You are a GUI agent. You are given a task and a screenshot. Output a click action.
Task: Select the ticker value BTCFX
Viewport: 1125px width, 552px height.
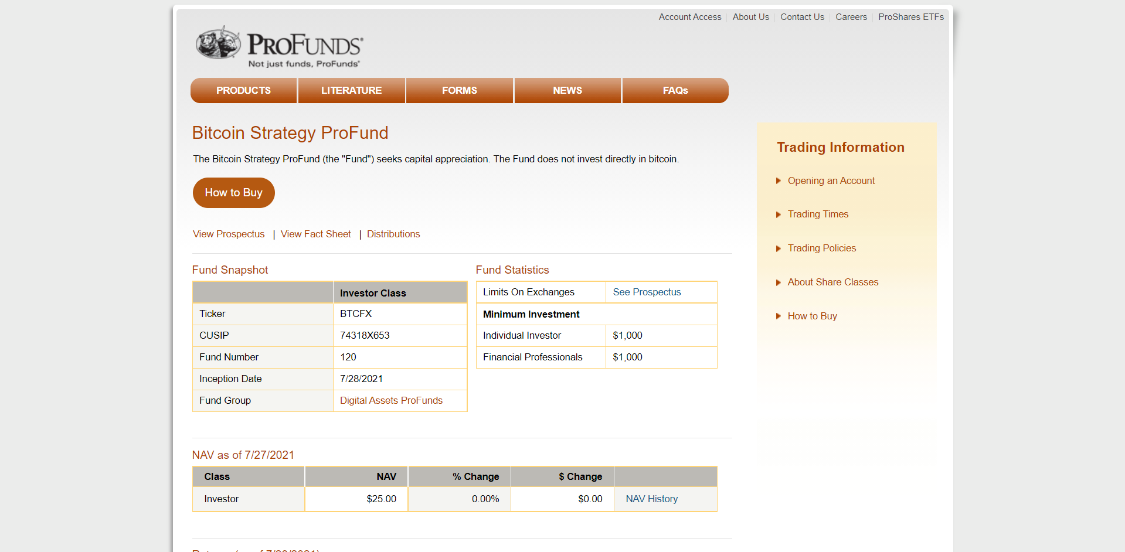356,314
